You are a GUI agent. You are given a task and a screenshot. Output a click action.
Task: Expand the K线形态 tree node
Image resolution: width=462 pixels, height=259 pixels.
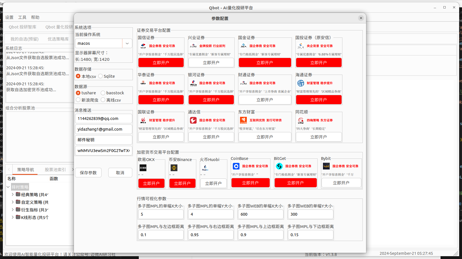pyautogui.click(x=12, y=217)
